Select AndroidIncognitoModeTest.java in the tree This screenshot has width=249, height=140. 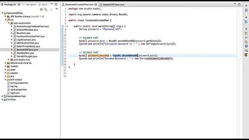[33, 26]
